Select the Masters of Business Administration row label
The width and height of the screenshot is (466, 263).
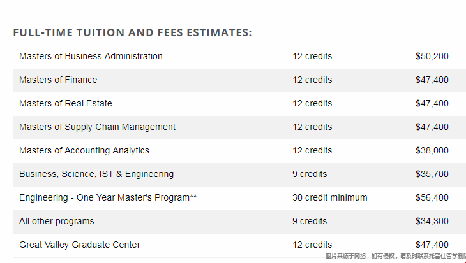point(91,56)
